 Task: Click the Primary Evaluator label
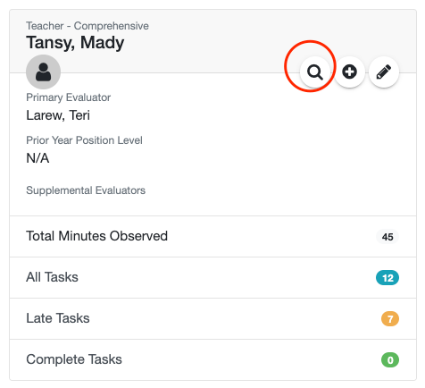pyautogui.click(x=69, y=97)
